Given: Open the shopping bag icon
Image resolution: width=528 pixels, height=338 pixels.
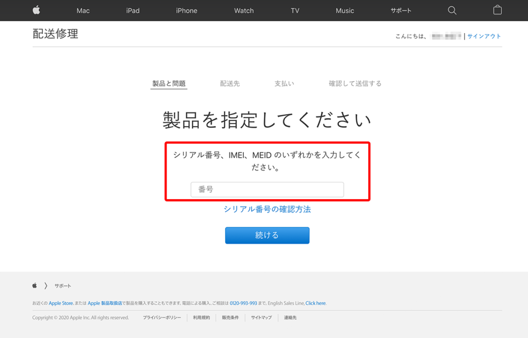Looking at the screenshot, I should (498, 10).
